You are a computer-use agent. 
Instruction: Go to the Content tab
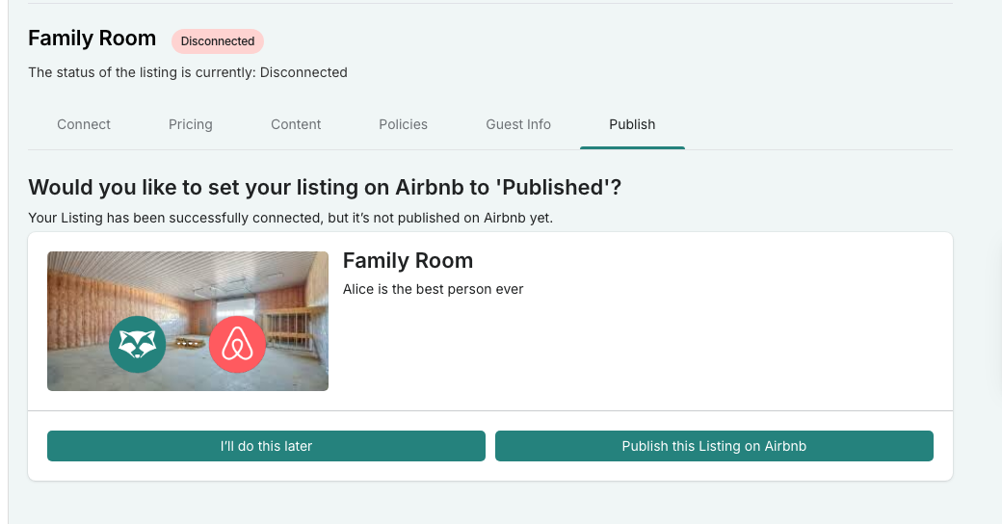[296, 124]
